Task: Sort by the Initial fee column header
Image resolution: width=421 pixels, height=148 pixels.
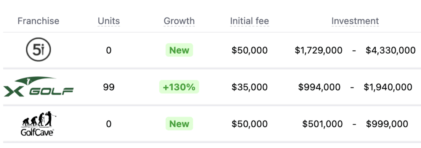Action: coord(250,21)
